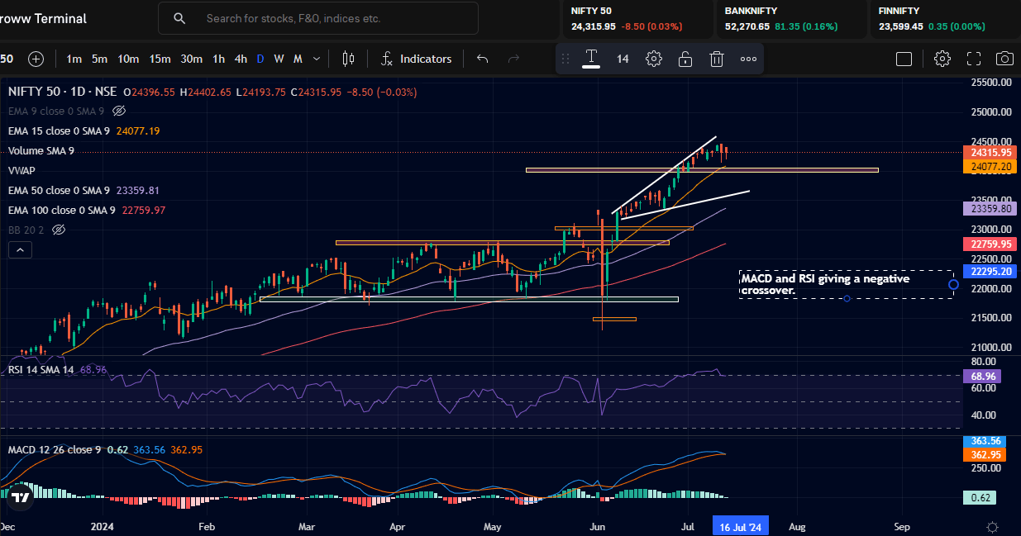Click the Groww Terminal title
The width and height of the screenshot is (1021, 536).
click(x=43, y=18)
